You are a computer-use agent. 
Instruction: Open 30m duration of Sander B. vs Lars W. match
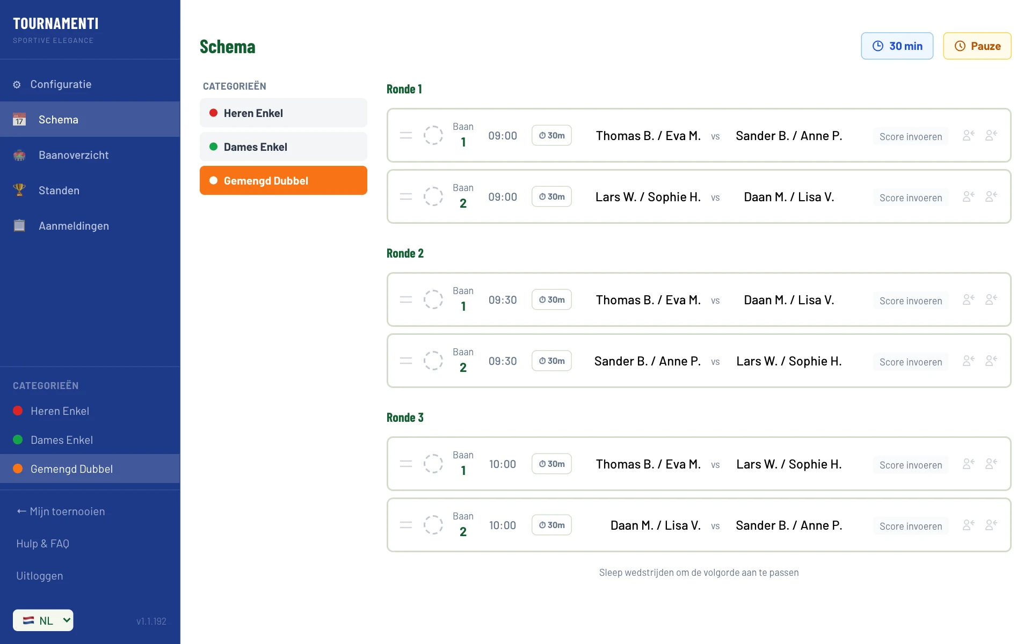point(551,361)
